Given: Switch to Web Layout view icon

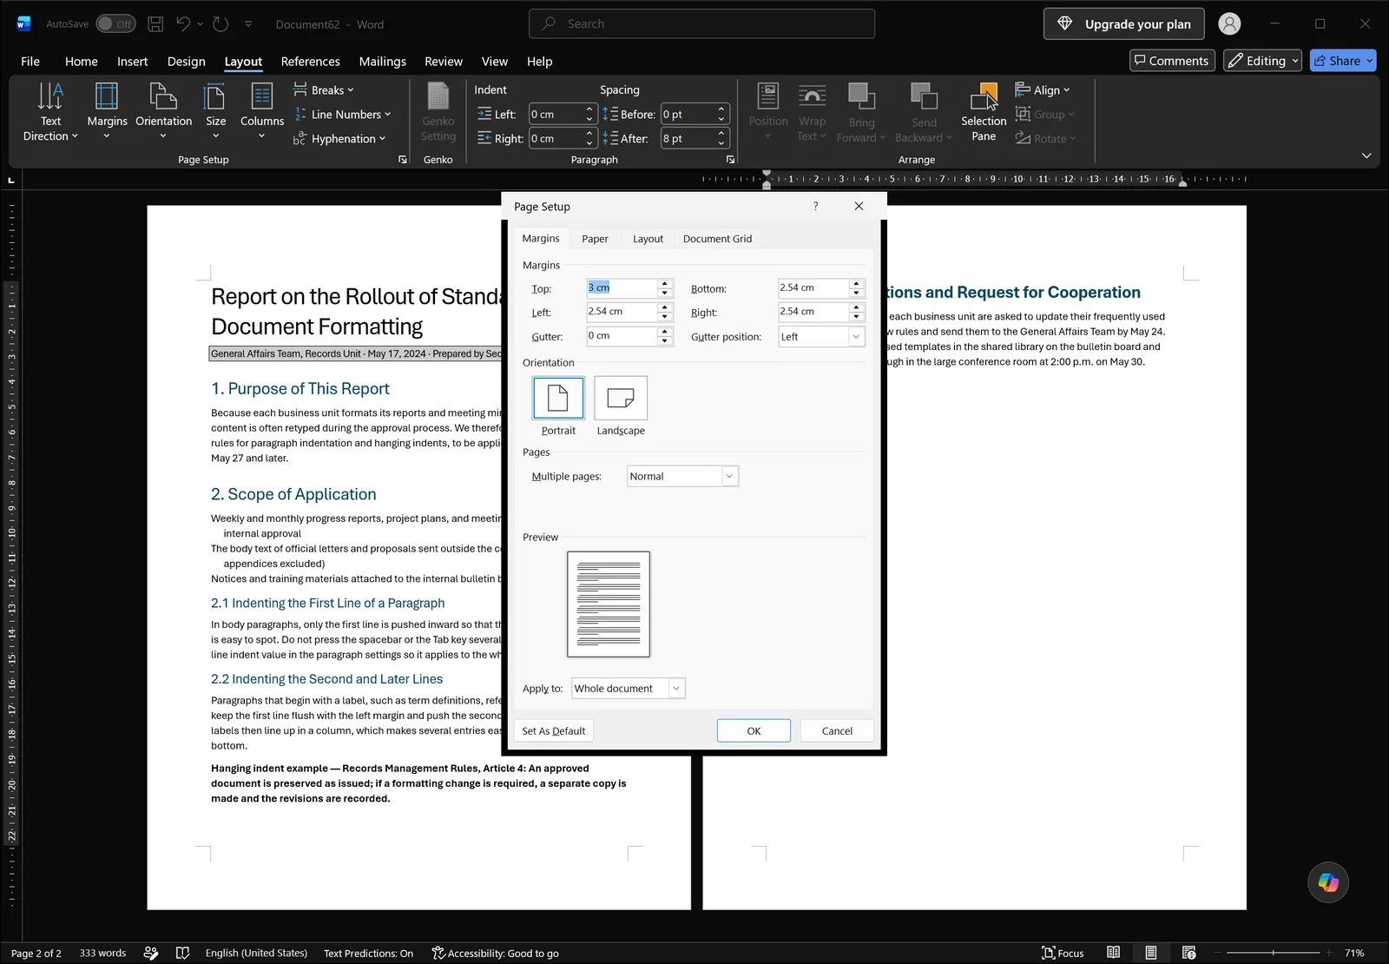Looking at the screenshot, I should pos(1188,953).
